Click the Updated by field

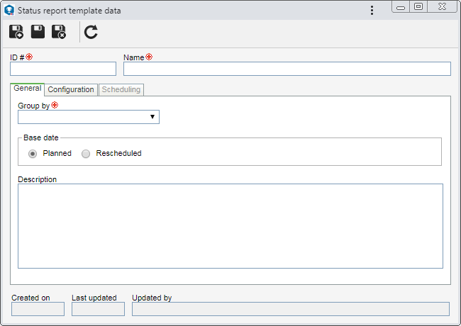[291, 309]
